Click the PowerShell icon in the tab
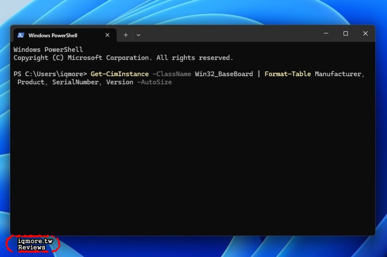Viewport: 387px width, 257px height. click(21, 35)
